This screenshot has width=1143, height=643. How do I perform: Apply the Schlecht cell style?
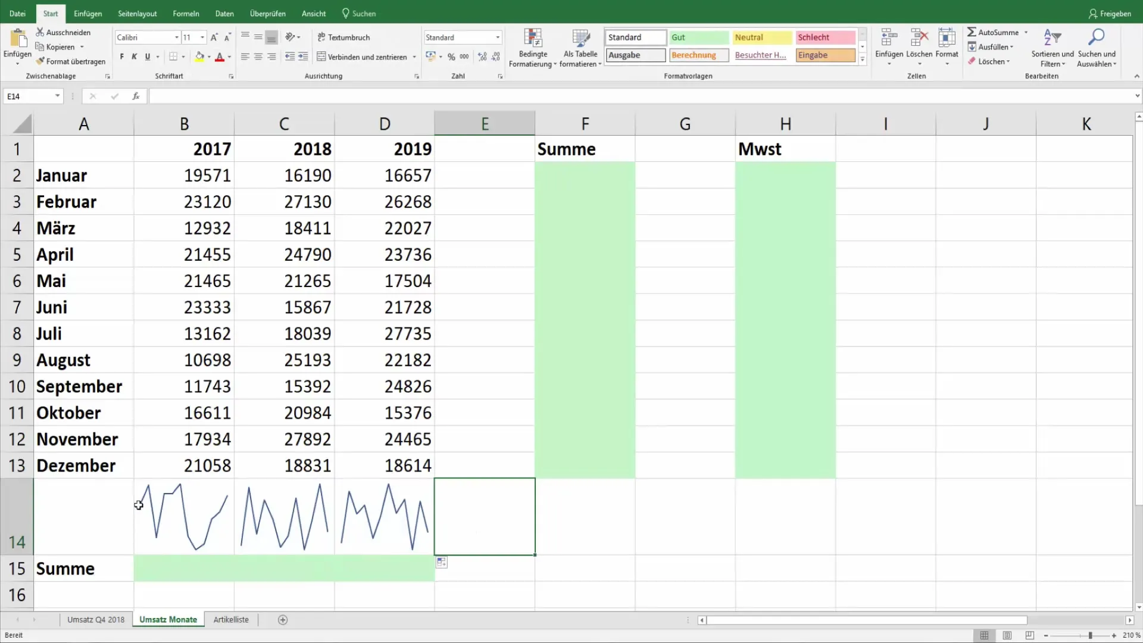[x=825, y=37]
